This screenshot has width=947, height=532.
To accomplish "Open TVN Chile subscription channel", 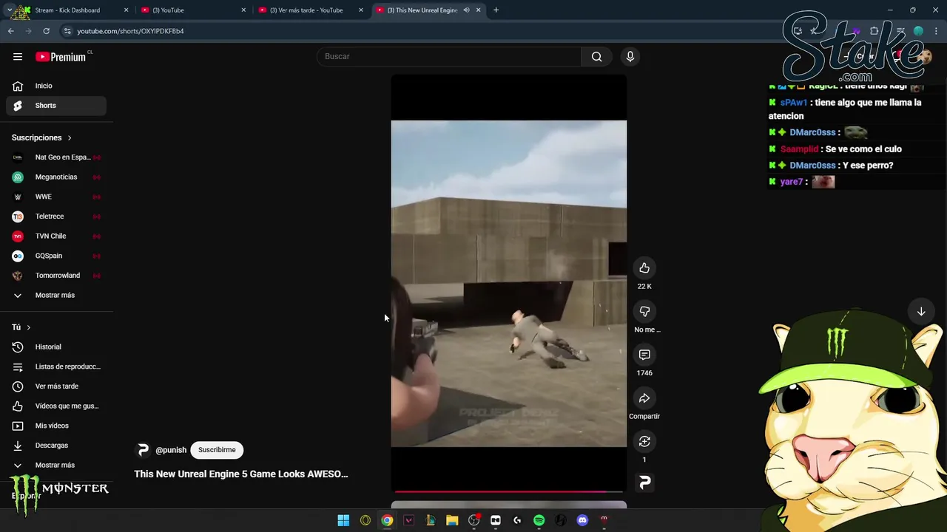I will point(56,236).
